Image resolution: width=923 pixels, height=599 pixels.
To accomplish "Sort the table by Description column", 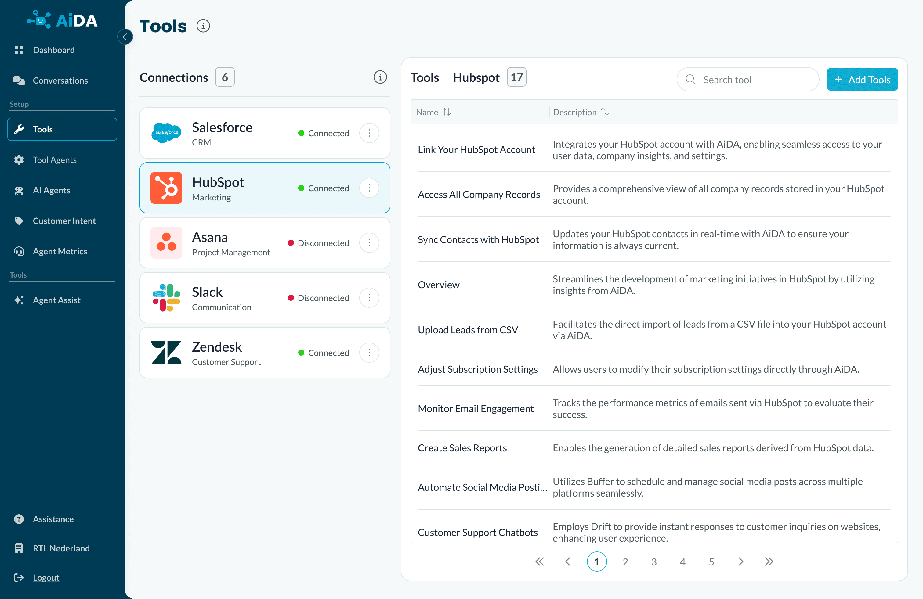I will coord(605,112).
